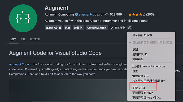Image resolution: width=183 pixels, height=102 pixels.
Task: Click the Augment extension title
Action: (x=56, y=8)
